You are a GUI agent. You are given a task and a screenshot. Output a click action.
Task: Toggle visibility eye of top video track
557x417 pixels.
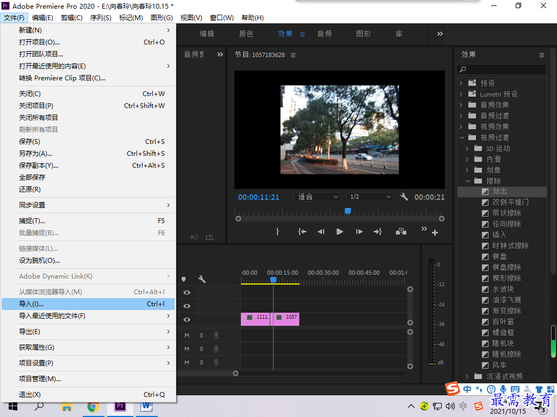187,293
